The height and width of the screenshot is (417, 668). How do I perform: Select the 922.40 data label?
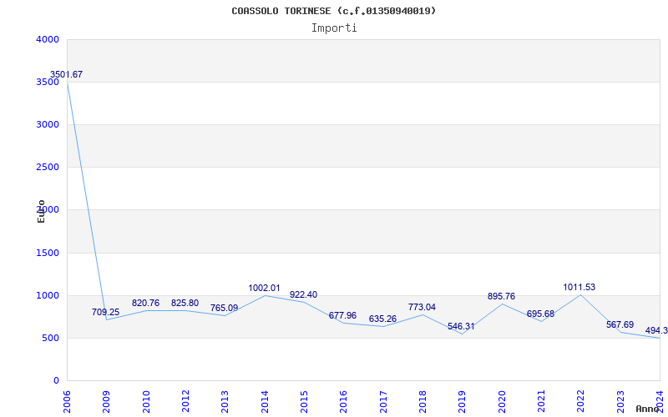coord(303,295)
